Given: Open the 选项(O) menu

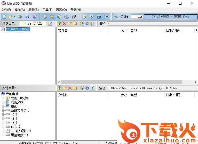Looking at the screenshot, I should tap(61, 10).
